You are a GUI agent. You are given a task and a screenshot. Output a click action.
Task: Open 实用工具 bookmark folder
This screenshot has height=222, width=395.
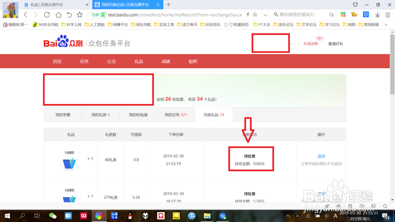click(164, 24)
